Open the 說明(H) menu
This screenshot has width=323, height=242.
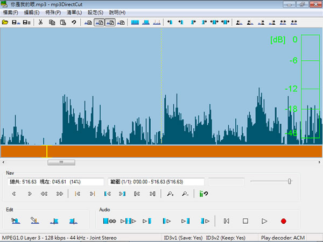[x=117, y=12]
